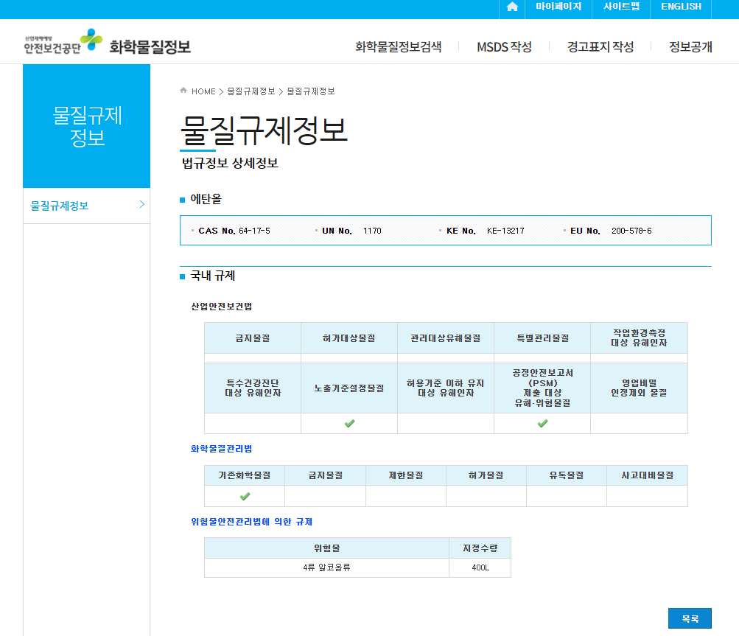
Task: Click green check under 기존화학물질
Action: (x=245, y=497)
